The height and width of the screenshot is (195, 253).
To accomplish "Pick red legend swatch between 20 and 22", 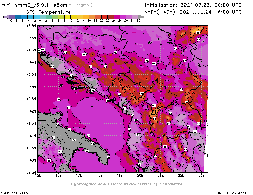I will (x=104, y=17).
